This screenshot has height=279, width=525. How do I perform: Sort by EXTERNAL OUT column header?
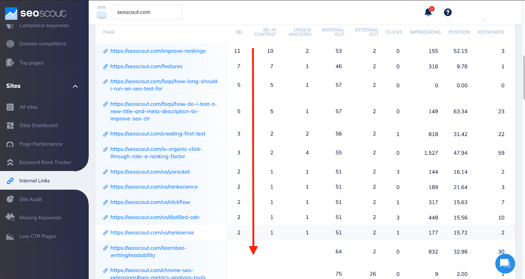pyautogui.click(x=367, y=32)
